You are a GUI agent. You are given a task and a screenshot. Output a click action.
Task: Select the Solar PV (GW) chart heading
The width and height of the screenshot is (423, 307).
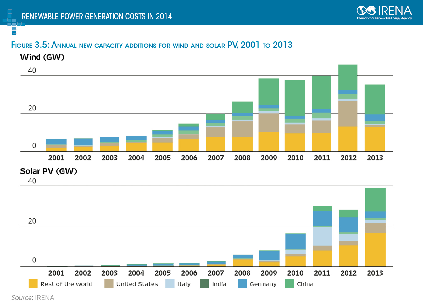(x=48, y=171)
